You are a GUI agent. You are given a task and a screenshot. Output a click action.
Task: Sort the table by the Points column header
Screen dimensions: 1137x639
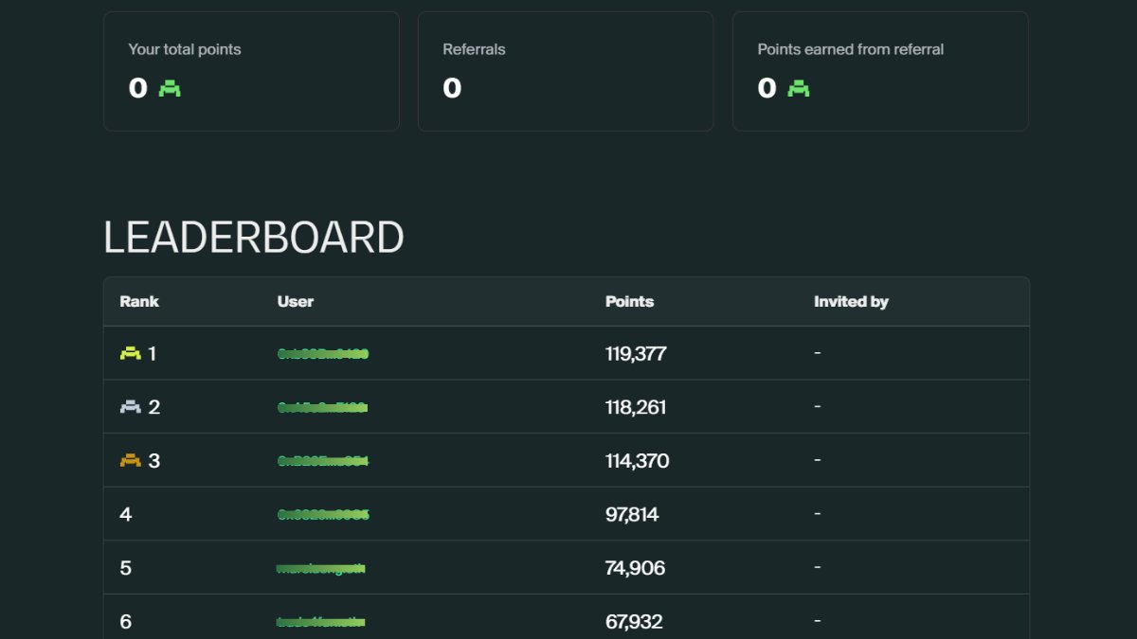[629, 301]
